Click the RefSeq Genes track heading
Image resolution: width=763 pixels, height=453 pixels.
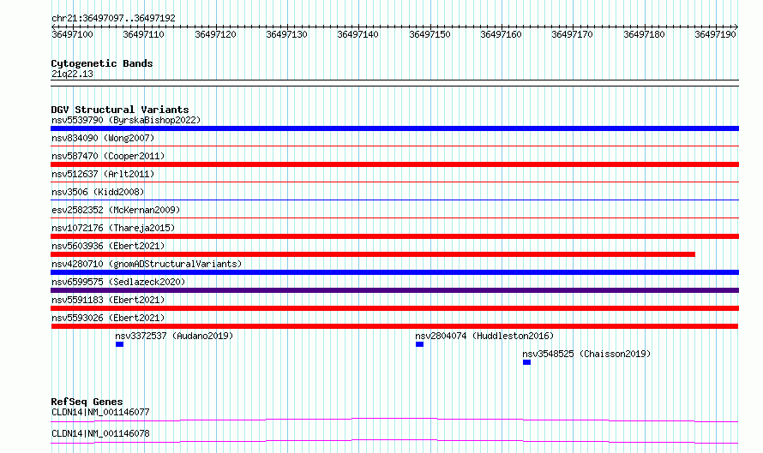pos(87,402)
